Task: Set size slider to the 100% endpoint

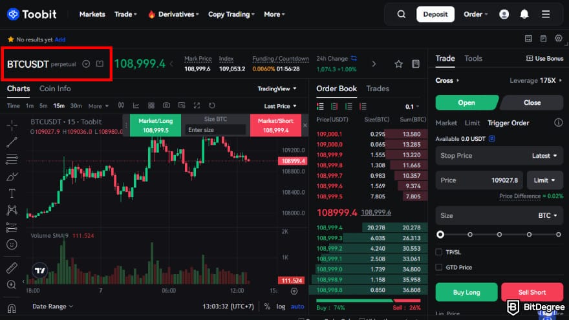Action: pos(559,235)
